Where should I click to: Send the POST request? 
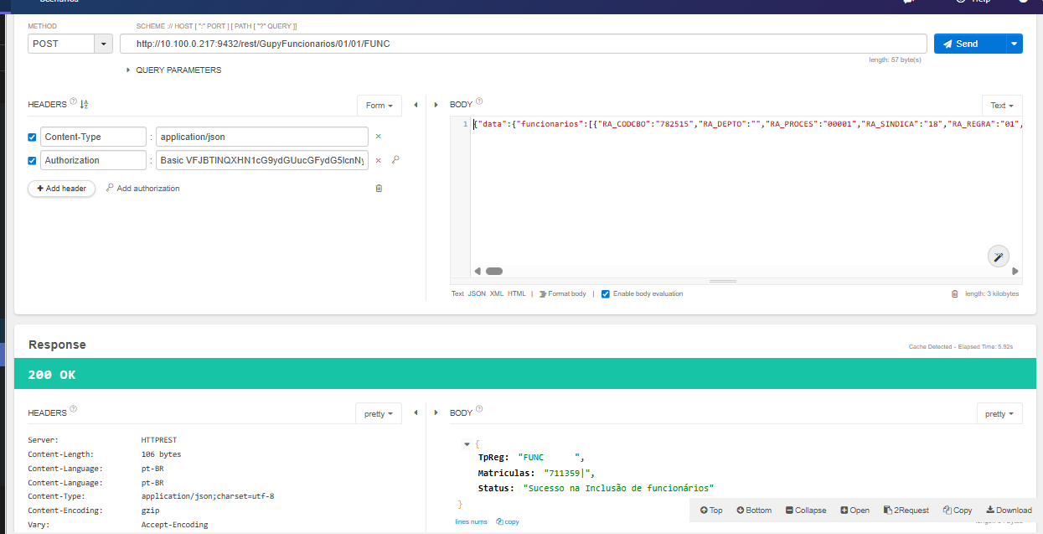pyautogui.click(x=968, y=44)
